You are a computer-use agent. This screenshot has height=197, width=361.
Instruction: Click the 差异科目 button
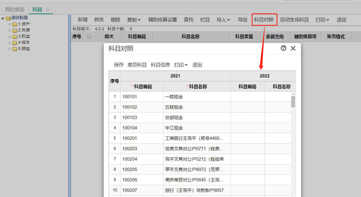[x=137, y=65]
